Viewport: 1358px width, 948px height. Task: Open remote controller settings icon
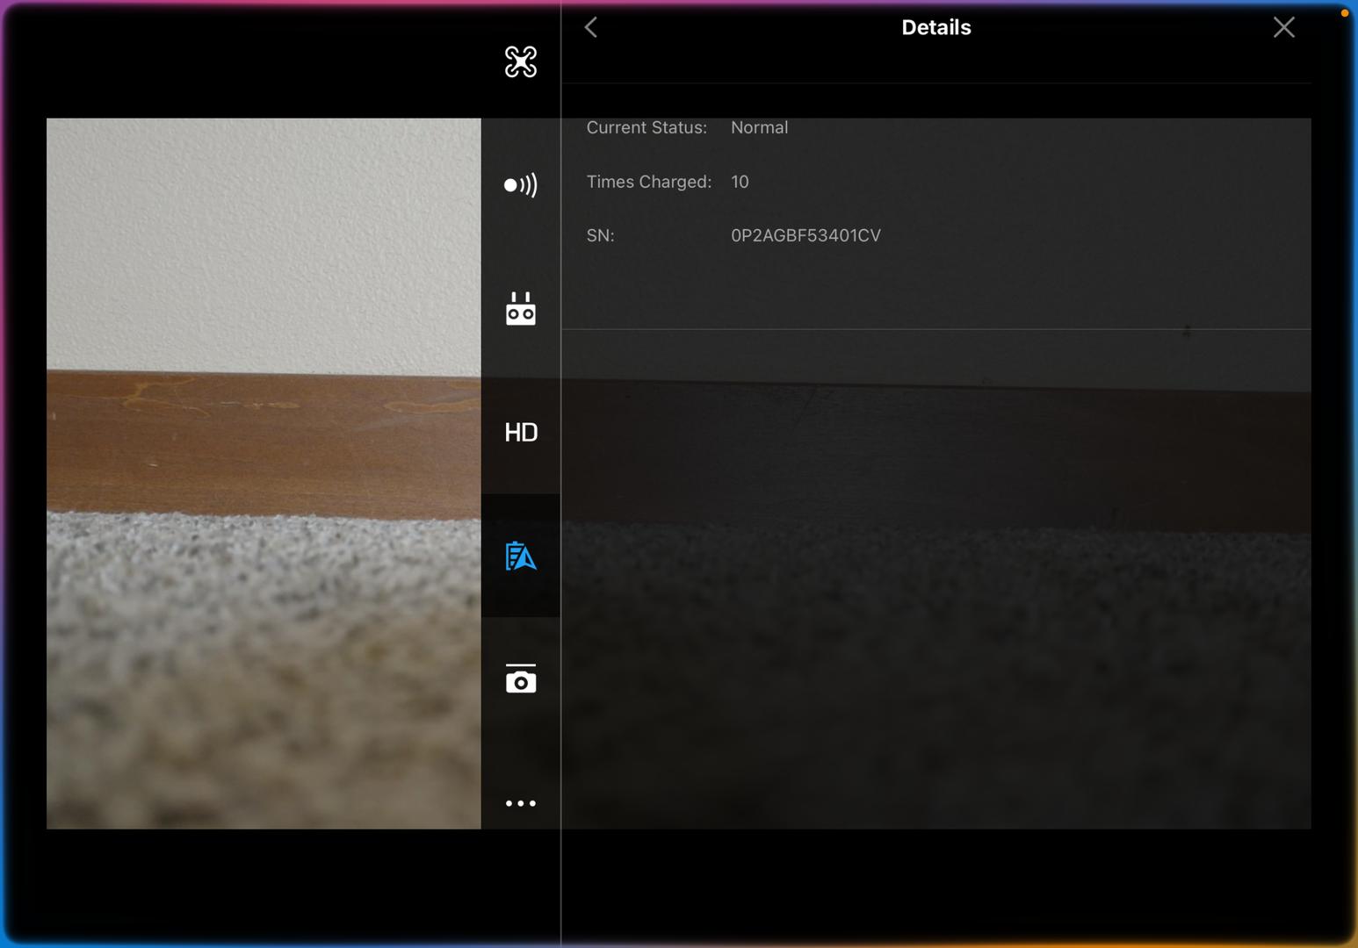(521, 309)
